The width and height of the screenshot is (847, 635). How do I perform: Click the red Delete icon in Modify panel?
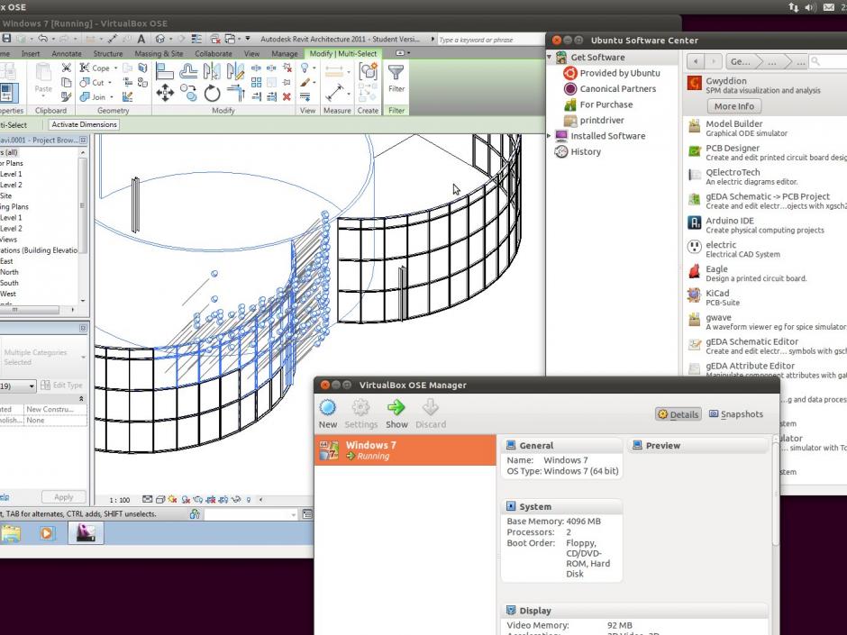(x=287, y=96)
